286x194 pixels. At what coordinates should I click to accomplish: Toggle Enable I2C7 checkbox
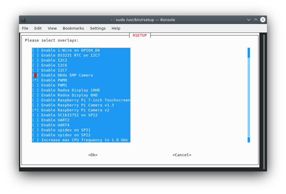[35, 70]
